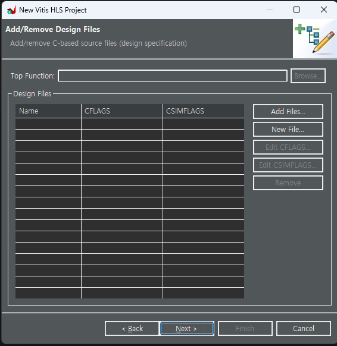Open the Add Files... dialog
Viewport: 337px width, 346px height.
click(x=288, y=112)
